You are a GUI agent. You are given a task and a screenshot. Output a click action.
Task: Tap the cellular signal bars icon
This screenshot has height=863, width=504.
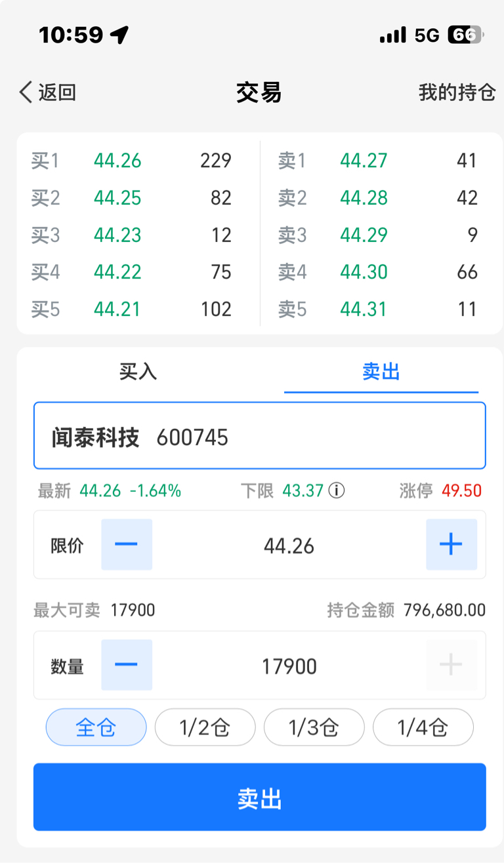[393, 35]
